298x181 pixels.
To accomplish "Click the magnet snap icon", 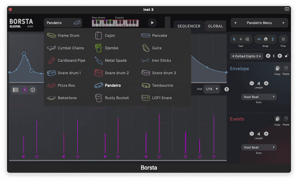I will pos(266,39).
